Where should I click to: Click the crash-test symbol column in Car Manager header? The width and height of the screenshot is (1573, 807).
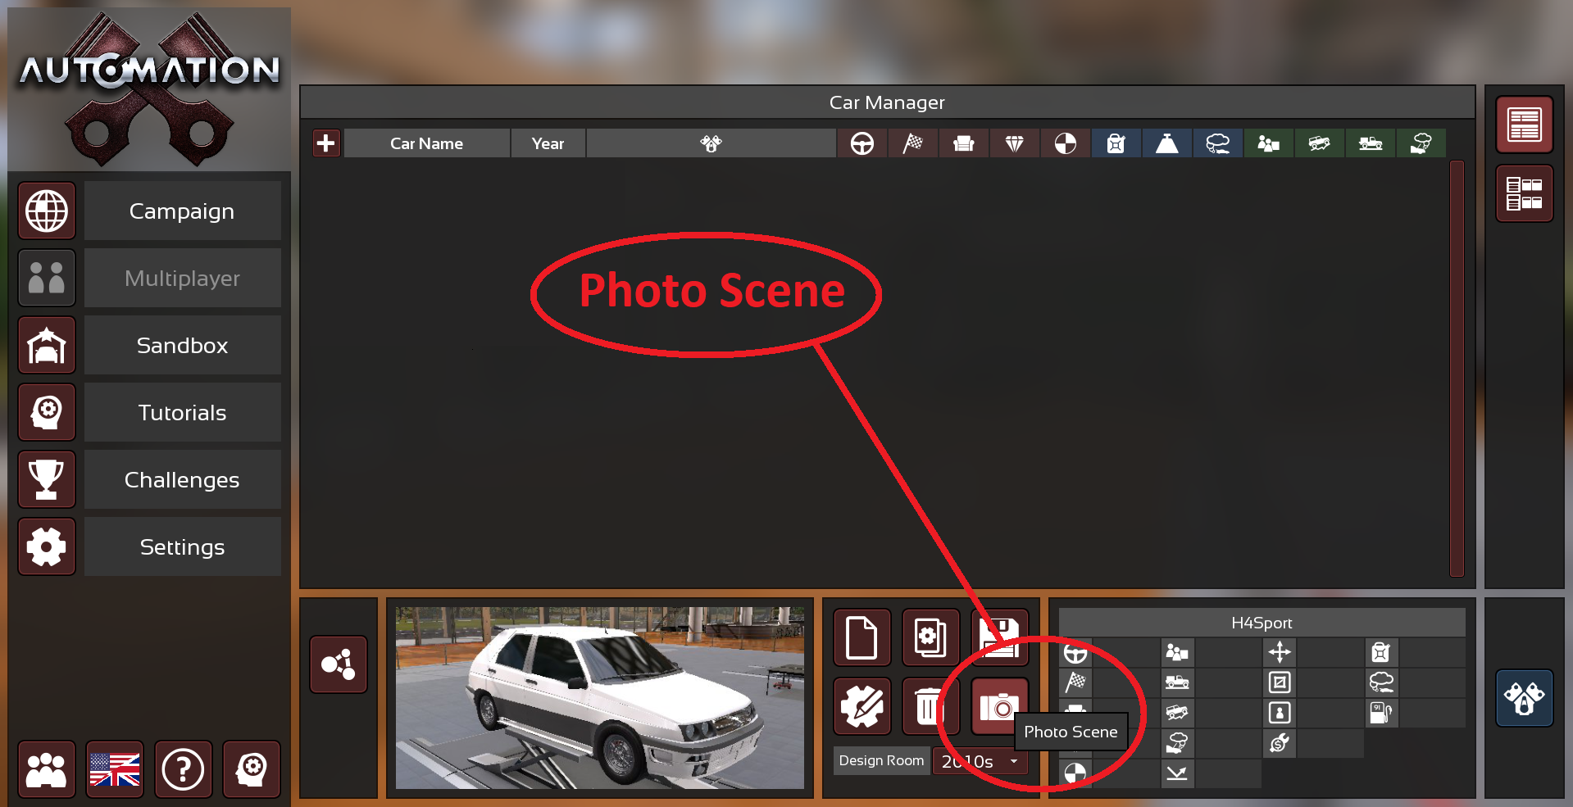pyautogui.click(x=1066, y=143)
